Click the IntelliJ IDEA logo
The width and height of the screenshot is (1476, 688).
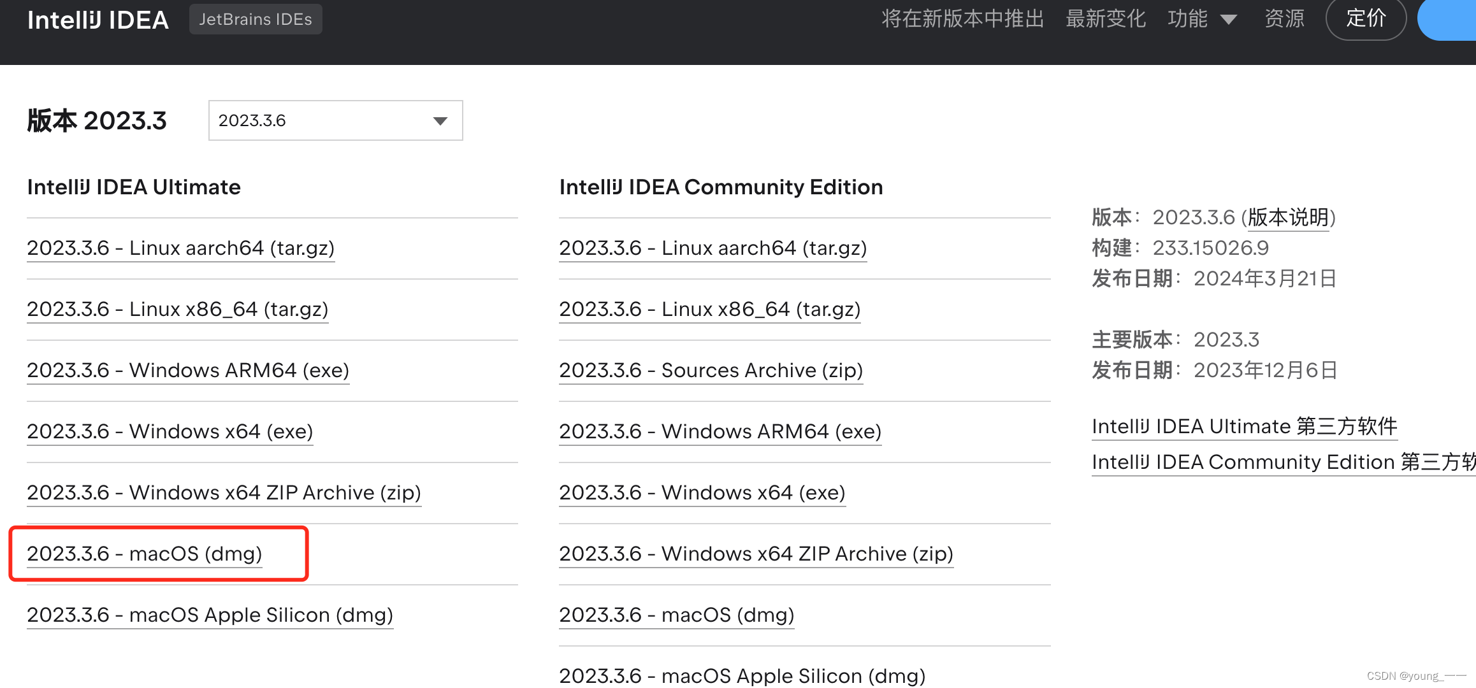click(x=98, y=20)
